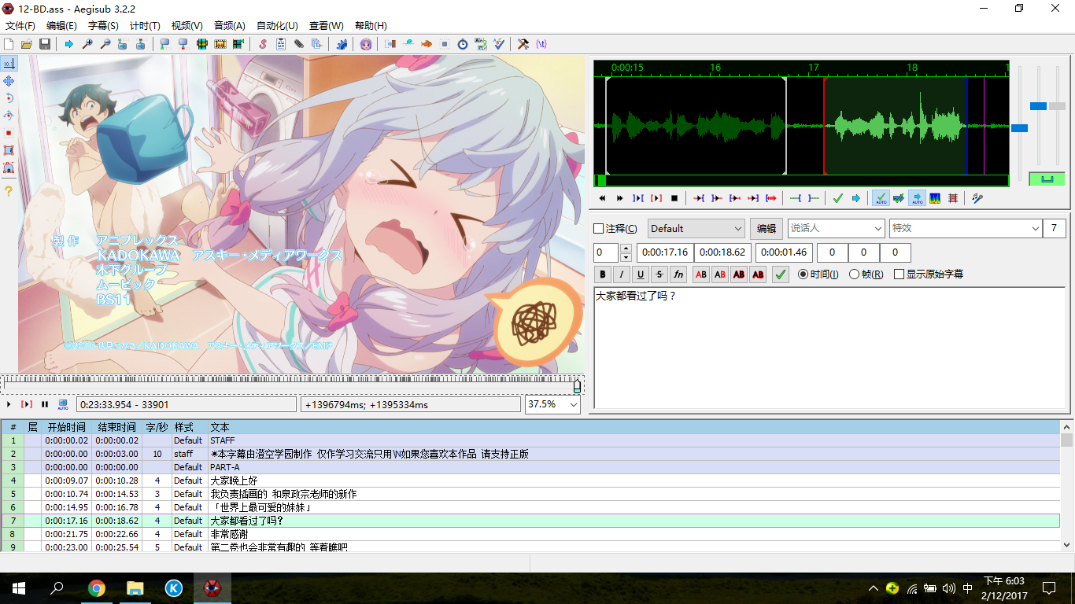
Task: Open the 计时 Timing menu
Action: pos(145,26)
